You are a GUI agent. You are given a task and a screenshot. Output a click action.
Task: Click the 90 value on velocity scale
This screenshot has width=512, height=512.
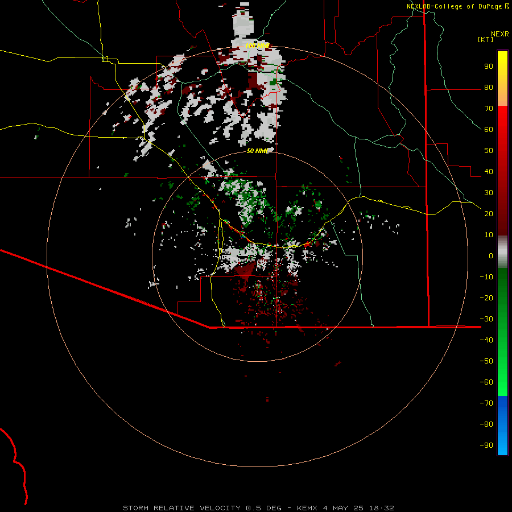(489, 67)
